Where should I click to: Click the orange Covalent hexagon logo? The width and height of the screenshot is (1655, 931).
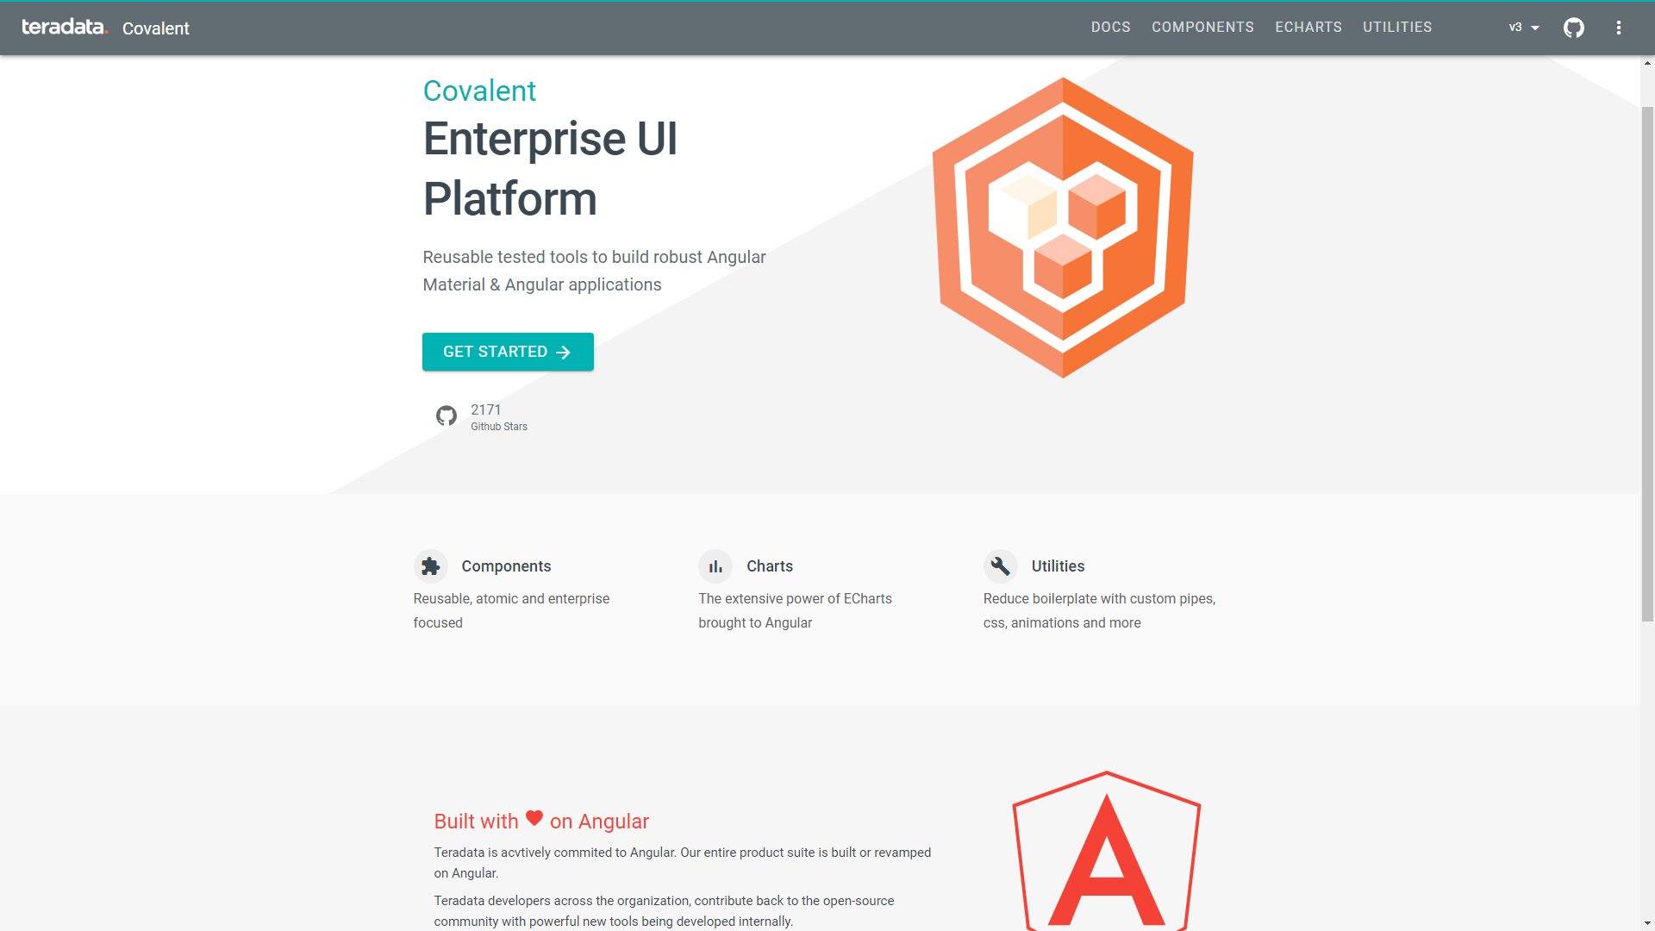[x=1063, y=228]
